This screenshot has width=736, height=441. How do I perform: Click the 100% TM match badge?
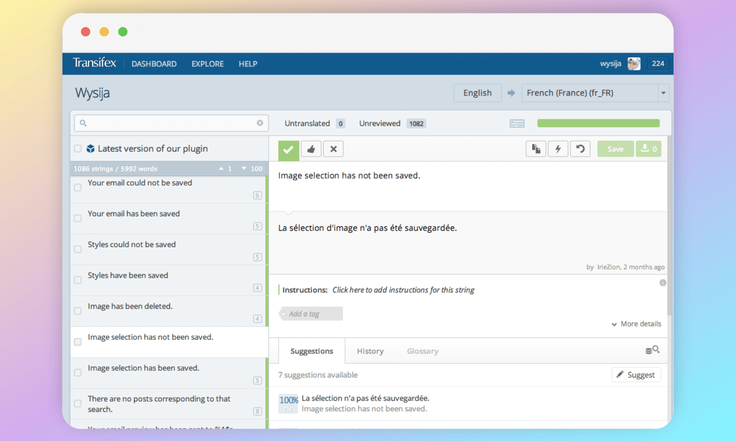[289, 404]
